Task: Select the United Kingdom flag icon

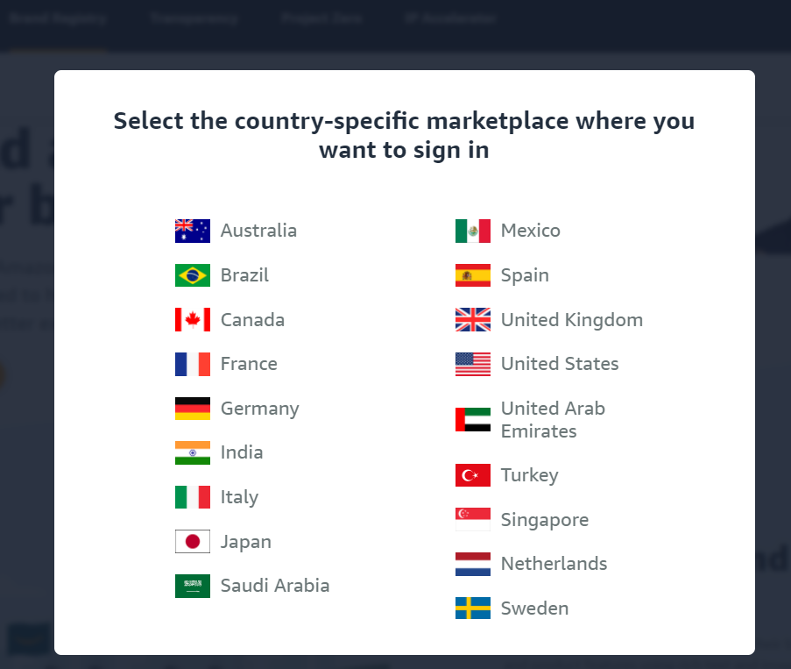Action: (x=473, y=320)
